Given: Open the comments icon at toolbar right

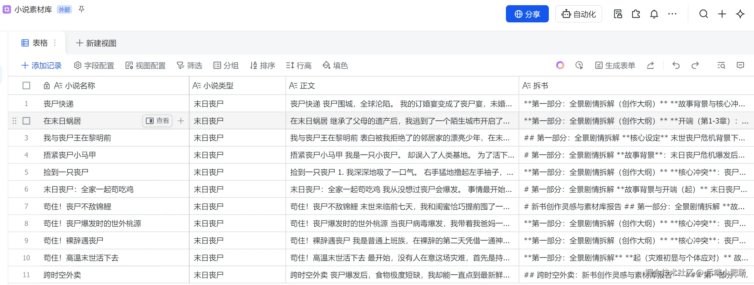Looking at the screenshot, I should coord(740,65).
